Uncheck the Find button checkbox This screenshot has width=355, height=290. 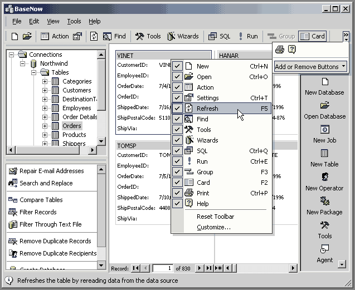(177, 119)
